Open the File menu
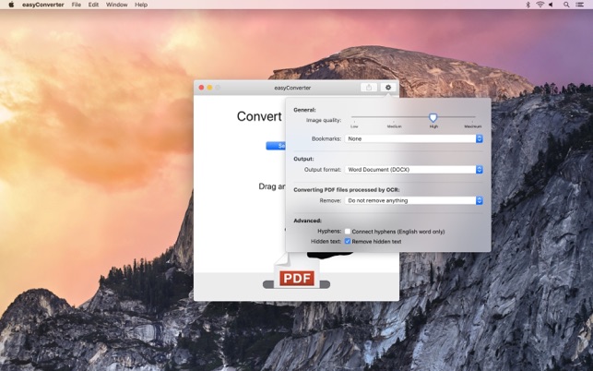The image size is (593, 371). tap(76, 5)
